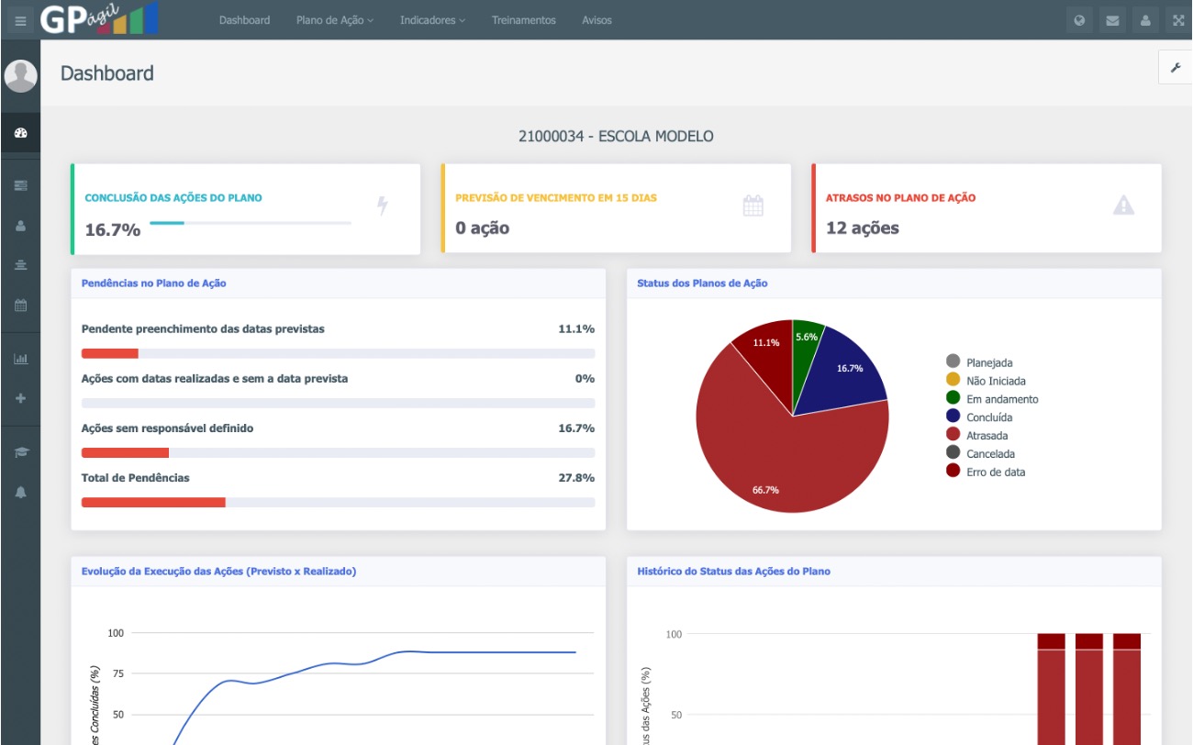
Task: Toggle Concluída legend entry
Action: pyautogui.click(x=979, y=417)
